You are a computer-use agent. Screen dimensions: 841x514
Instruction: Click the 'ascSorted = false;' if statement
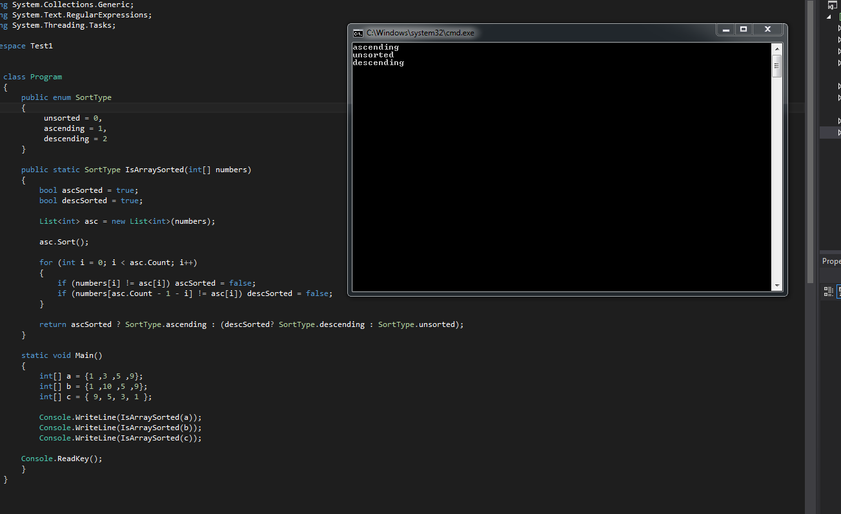157,283
